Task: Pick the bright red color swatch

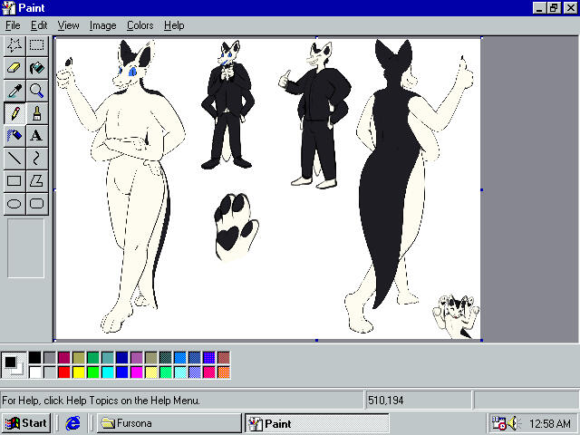Action: click(x=64, y=372)
